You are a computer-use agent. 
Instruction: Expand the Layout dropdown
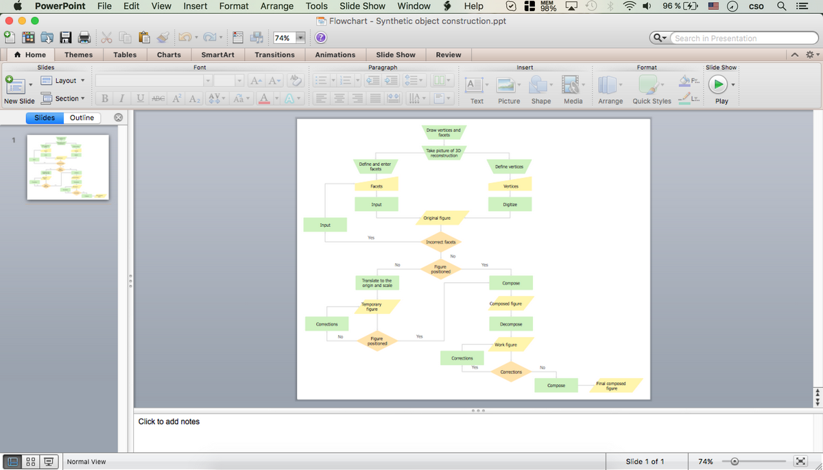(x=83, y=81)
